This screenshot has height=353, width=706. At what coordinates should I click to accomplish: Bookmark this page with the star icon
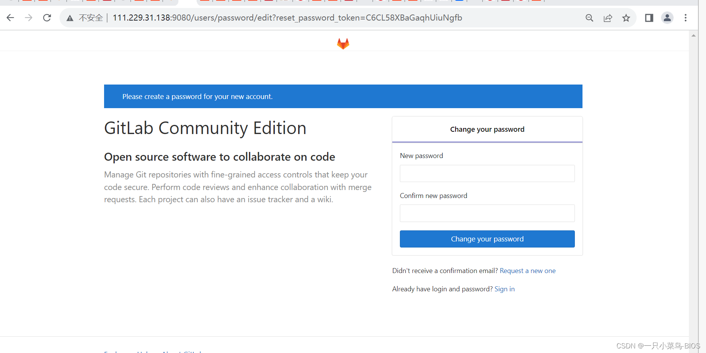pos(626,18)
